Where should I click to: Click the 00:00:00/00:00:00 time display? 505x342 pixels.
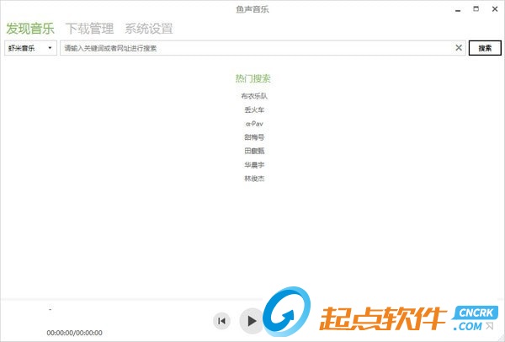point(74,333)
